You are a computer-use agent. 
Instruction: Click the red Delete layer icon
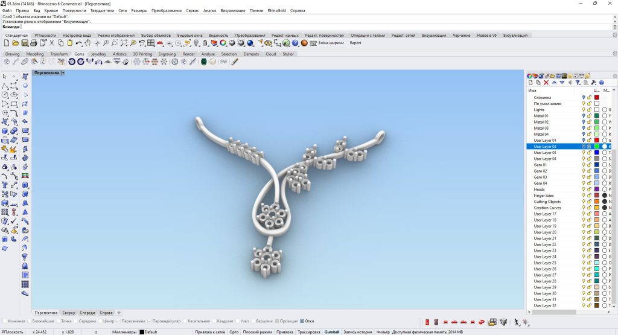546,83
